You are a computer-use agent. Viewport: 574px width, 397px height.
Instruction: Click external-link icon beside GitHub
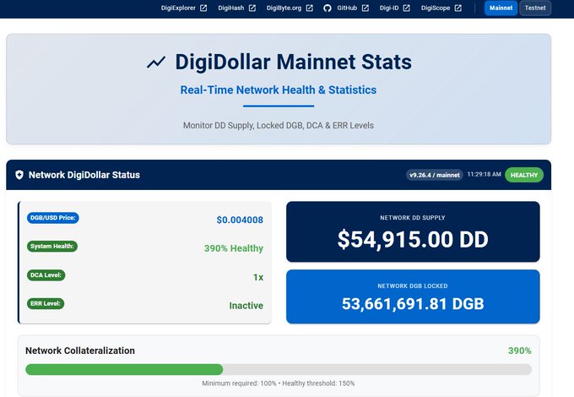tap(366, 8)
